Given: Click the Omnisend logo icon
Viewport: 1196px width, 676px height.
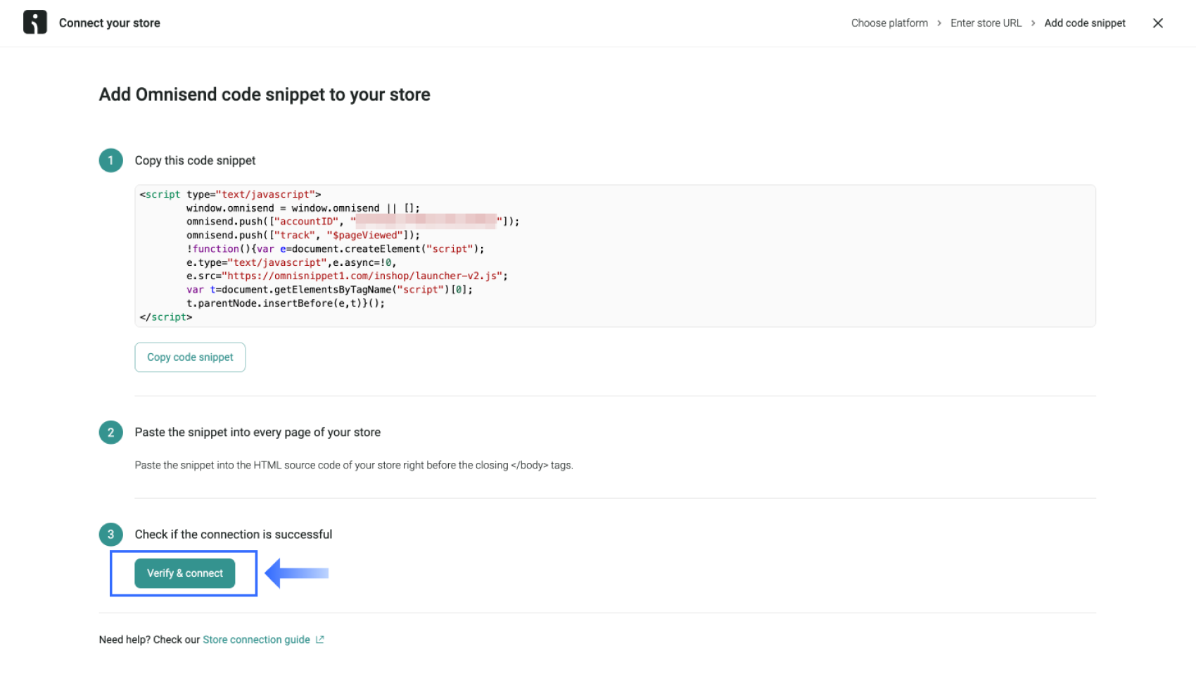Looking at the screenshot, I should pos(34,22).
